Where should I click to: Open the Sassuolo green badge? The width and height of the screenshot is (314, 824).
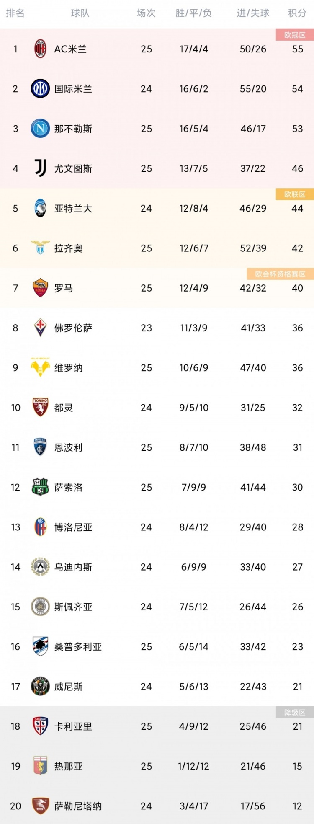pos(40,487)
